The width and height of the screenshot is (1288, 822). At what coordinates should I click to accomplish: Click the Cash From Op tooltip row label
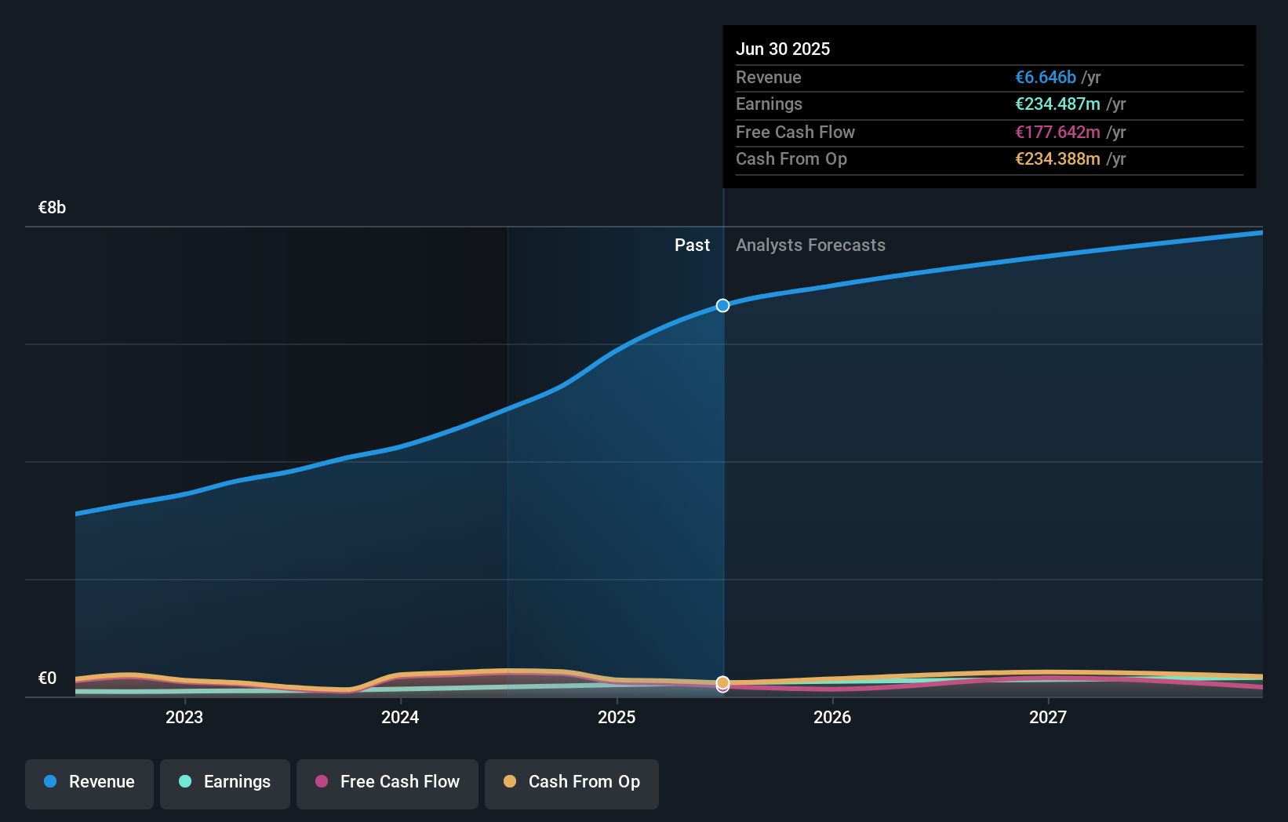coord(791,159)
